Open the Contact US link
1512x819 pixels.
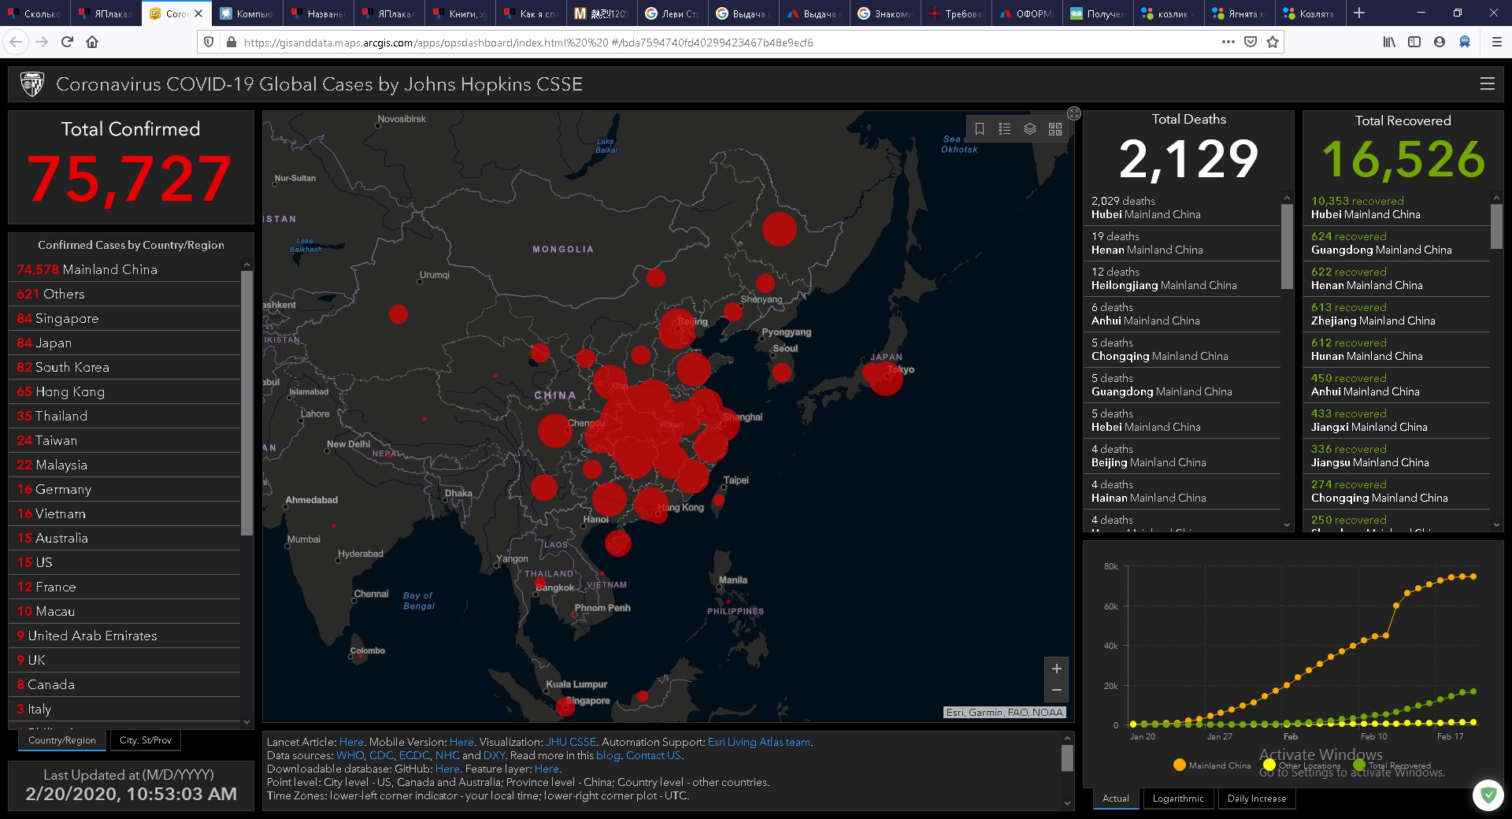[654, 755]
